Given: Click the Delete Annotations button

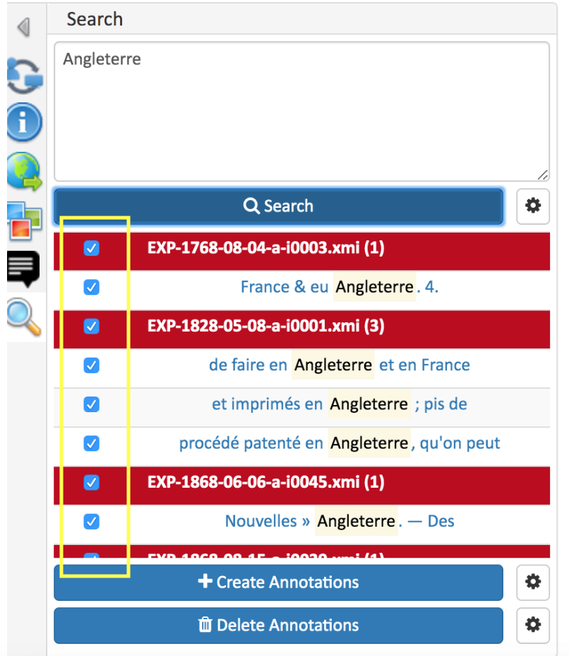Looking at the screenshot, I should click(x=278, y=625).
